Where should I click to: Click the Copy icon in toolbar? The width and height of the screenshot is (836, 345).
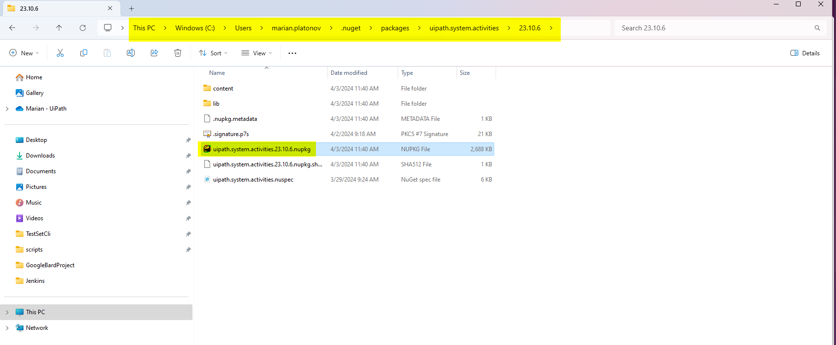coord(84,53)
